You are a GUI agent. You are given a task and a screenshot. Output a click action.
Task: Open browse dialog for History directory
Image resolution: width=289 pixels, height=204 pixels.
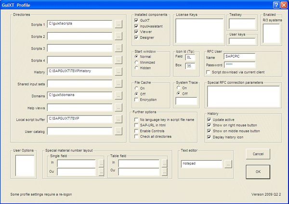click(x=118, y=71)
